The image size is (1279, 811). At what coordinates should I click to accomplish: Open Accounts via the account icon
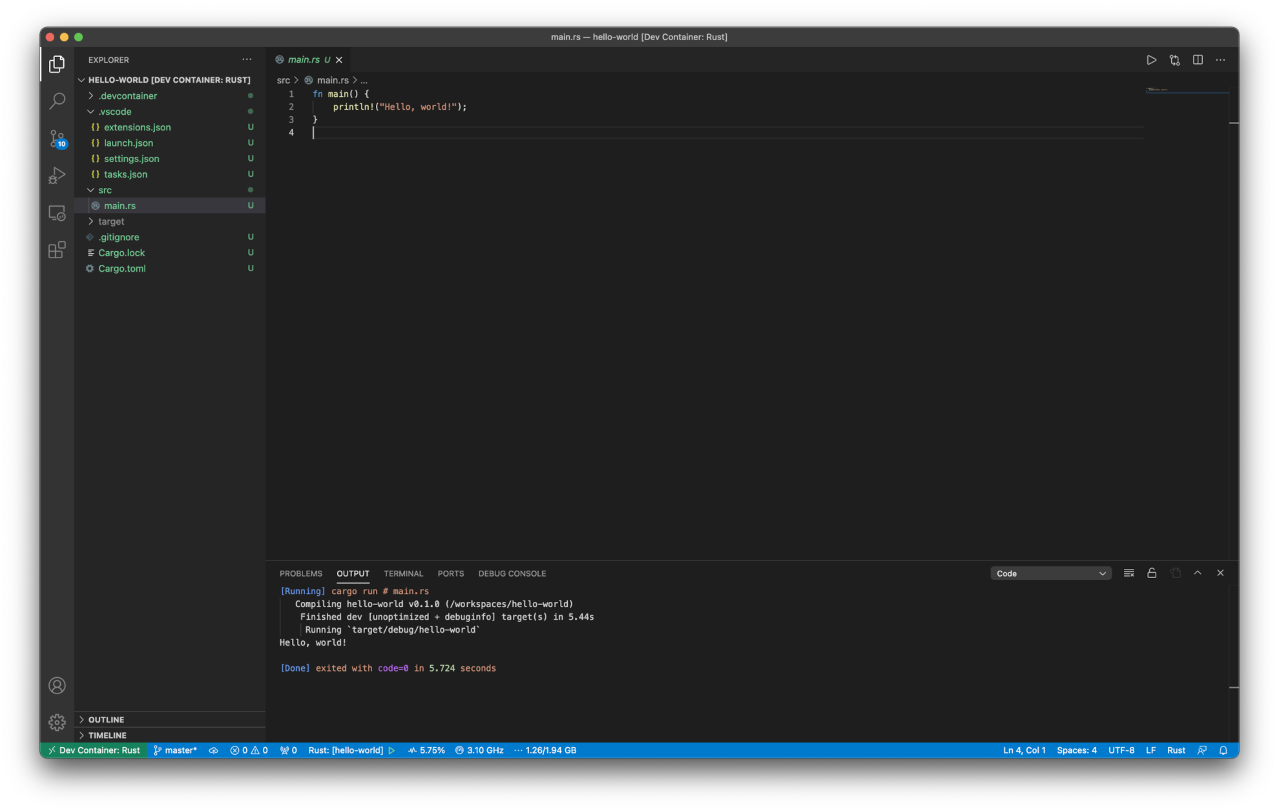(57, 686)
